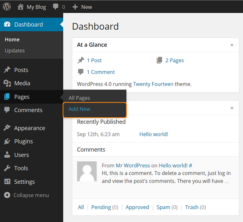This screenshot has height=222, width=243.
Task: Filter comments by Approved
Action: [x=137, y=207]
